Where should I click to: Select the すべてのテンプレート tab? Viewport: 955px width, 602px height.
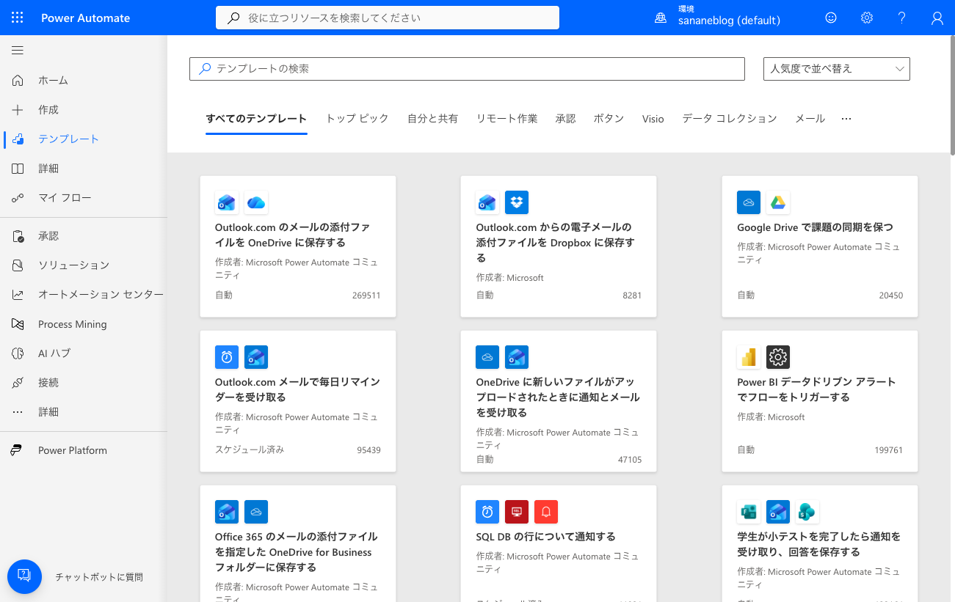pos(256,118)
